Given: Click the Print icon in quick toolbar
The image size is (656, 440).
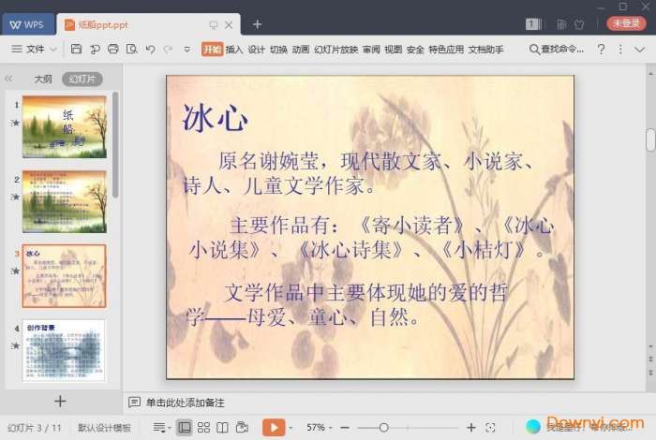Looking at the screenshot, I should click(113, 49).
